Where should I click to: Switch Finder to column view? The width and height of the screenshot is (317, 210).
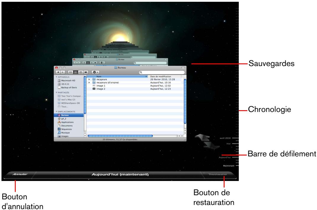(x=81, y=72)
